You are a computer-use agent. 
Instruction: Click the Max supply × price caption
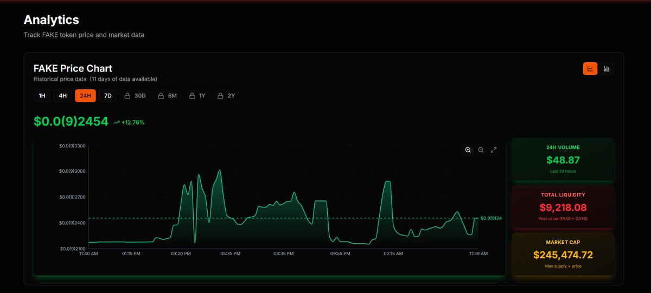pos(563,266)
